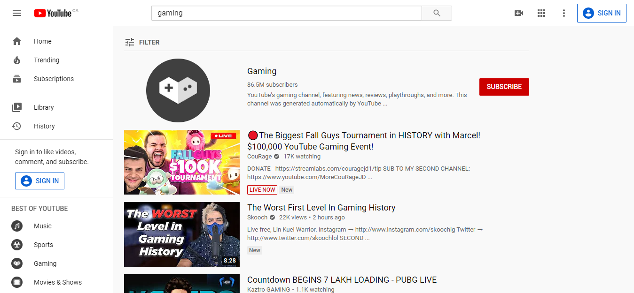The height and width of the screenshot is (293, 634).
Task: Click the sidebar SIGN IN button
Action: point(39,181)
